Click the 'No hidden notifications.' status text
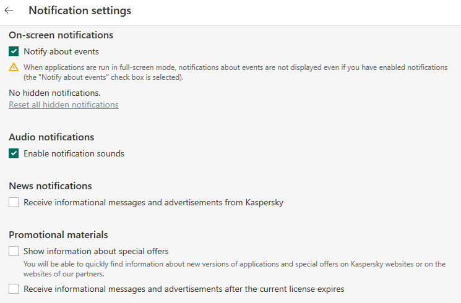Screen dimensions: 461x303 tap(54, 93)
